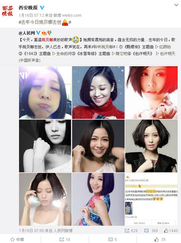Click the 西安晚报 avatar logo
Viewport: 181px width, 243px height.
click(8, 11)
